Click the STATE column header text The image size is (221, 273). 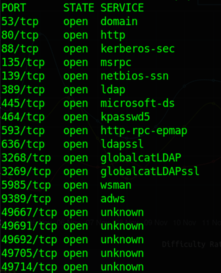click(x=79, y=8)
